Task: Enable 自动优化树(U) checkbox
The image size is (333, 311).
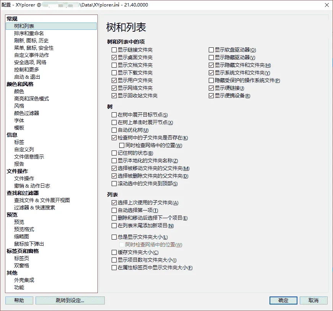Action: click(x=114, y=130)
